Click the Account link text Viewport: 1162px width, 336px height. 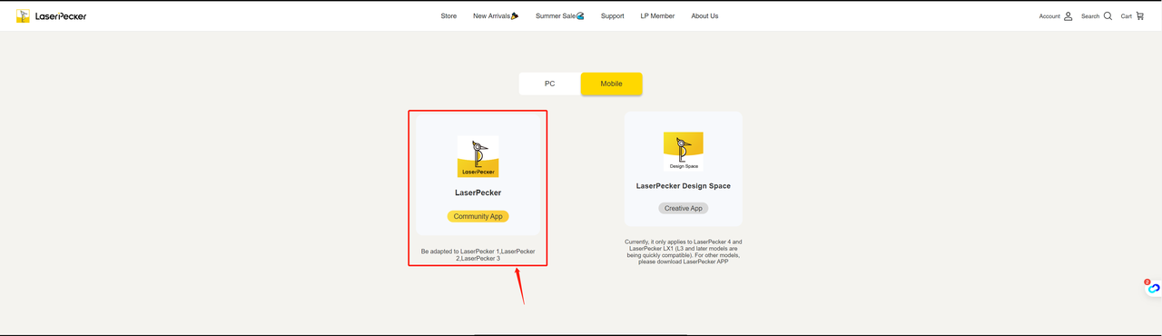click(1049, 16)
